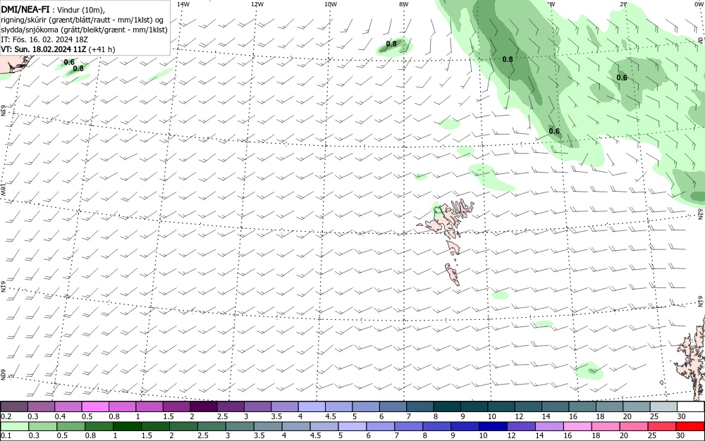Pick the light pink 16 rain swatch
This screenshot has height=441, width=705.
578,426
